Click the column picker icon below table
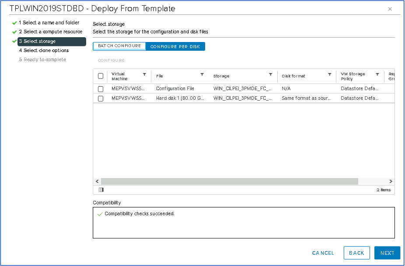The height and width of the screenshot is (266, 405). [101, 190]
